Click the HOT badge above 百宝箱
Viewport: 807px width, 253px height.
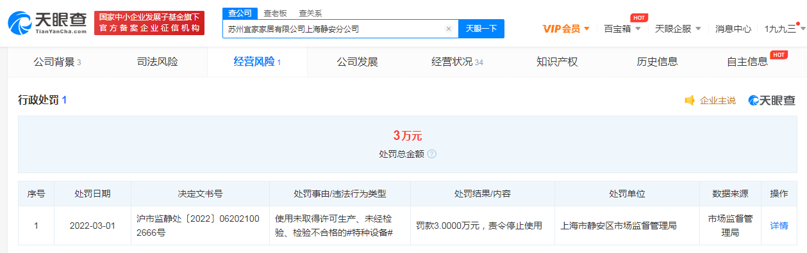[x=638, y=17]
